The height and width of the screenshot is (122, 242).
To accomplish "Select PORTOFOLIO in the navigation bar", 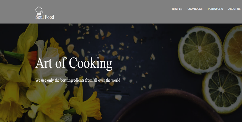I will pos(215,9).
